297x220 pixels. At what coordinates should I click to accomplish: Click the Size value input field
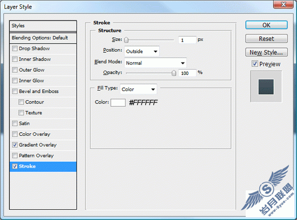coord(187,40)
